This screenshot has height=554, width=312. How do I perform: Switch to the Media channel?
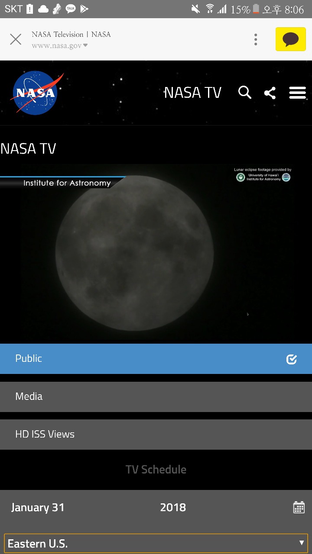click(x=156, y=396)
